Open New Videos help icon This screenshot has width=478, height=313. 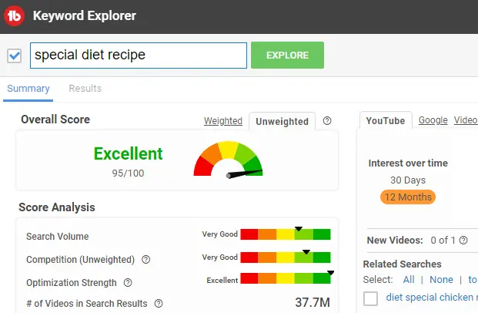pos(463,241)
